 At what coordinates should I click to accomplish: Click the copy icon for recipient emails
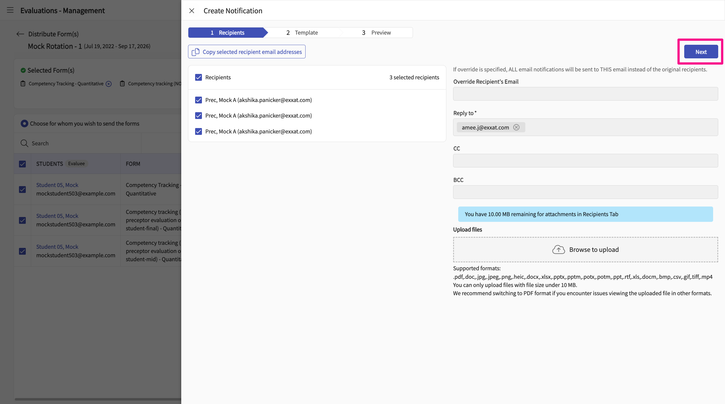point(195,52)
